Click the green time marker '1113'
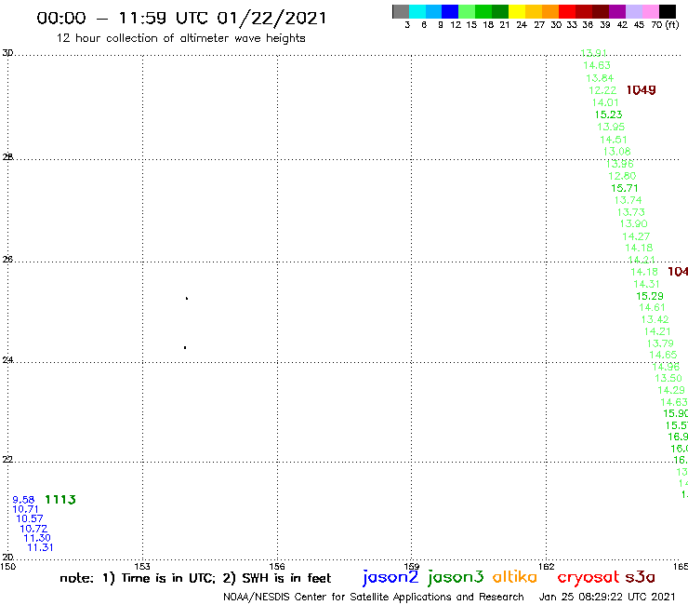Image resolution: width=688 pixels, height=605 pixels. [60, 500]
